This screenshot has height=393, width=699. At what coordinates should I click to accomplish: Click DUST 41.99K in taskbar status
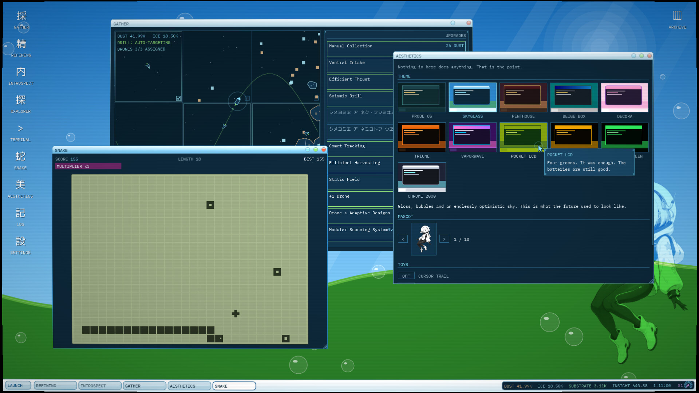(518, 386)
